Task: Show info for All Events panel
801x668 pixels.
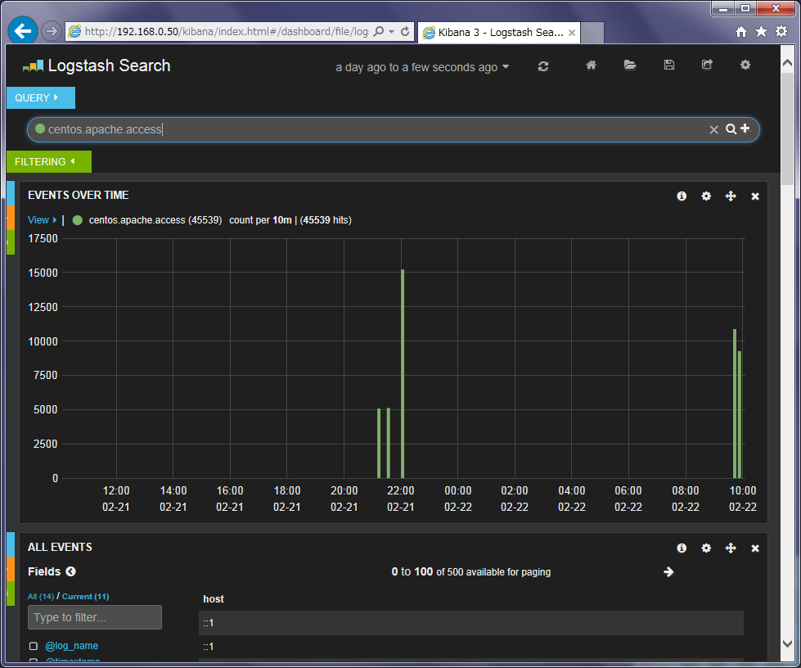Action: tap(682, 548)
